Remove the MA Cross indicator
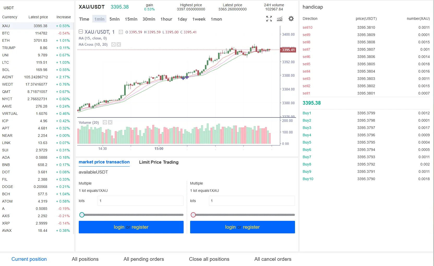This screenshot has height=266, width=434. click(119, 45)
